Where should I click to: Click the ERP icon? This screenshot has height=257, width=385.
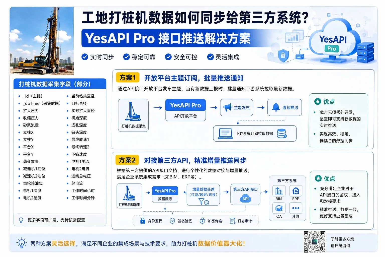tap(296, 191)
